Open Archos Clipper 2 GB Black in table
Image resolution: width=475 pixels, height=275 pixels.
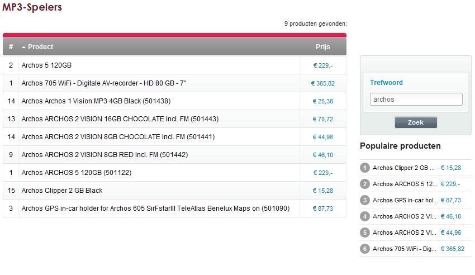coord(62,190)
